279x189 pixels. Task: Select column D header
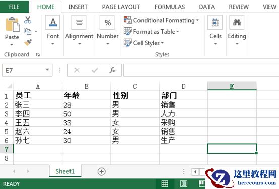[x=184, y=86]
